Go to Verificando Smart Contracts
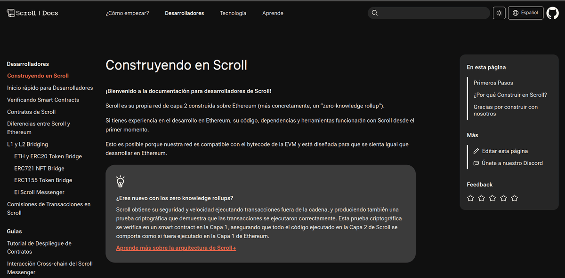This screenshot has height=278, width=565. [x=43, y=100]
